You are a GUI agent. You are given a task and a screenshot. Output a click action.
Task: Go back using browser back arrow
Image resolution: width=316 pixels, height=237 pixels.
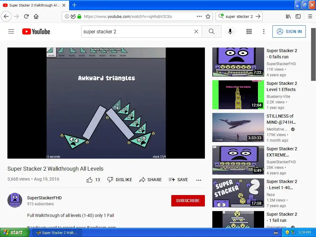6,17
